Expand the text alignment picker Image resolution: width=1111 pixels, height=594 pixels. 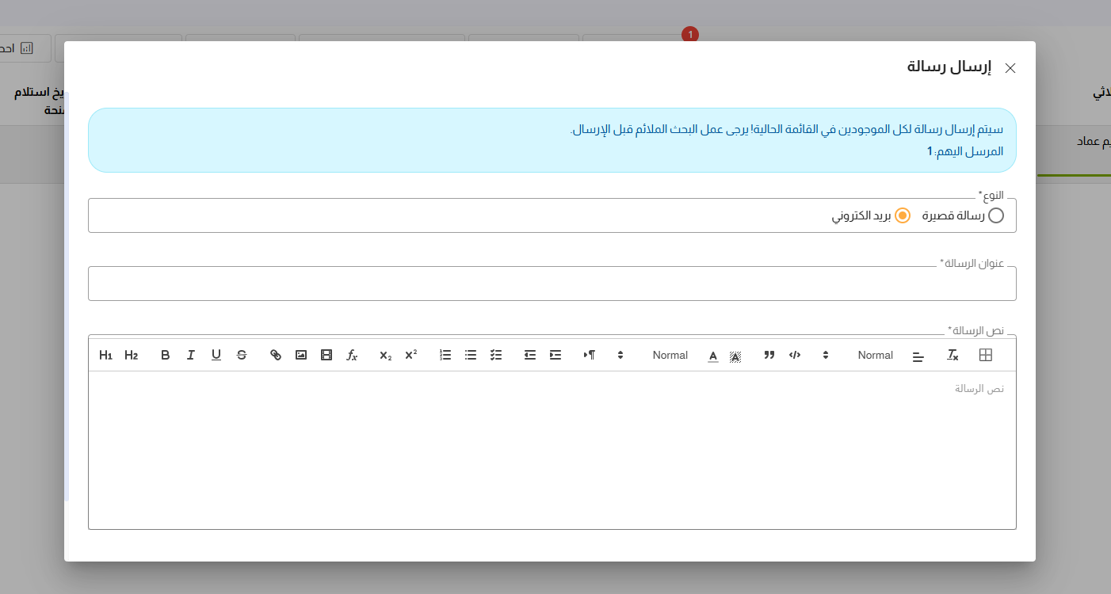(918, 356)
